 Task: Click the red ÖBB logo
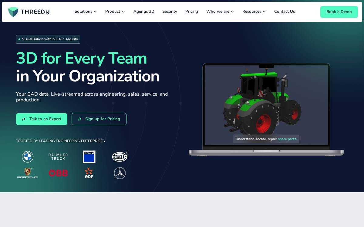58,173
